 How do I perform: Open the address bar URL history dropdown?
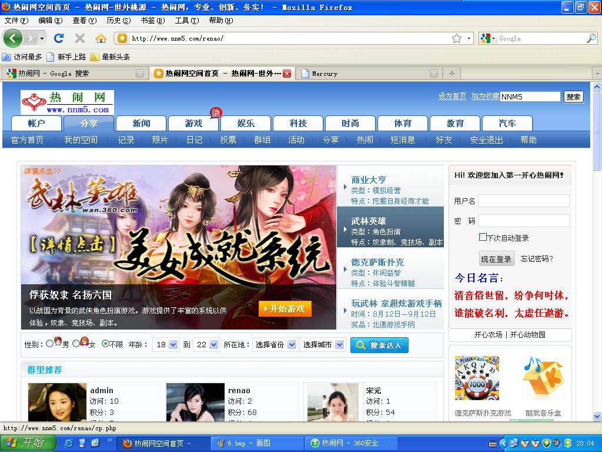click(469, 38)
